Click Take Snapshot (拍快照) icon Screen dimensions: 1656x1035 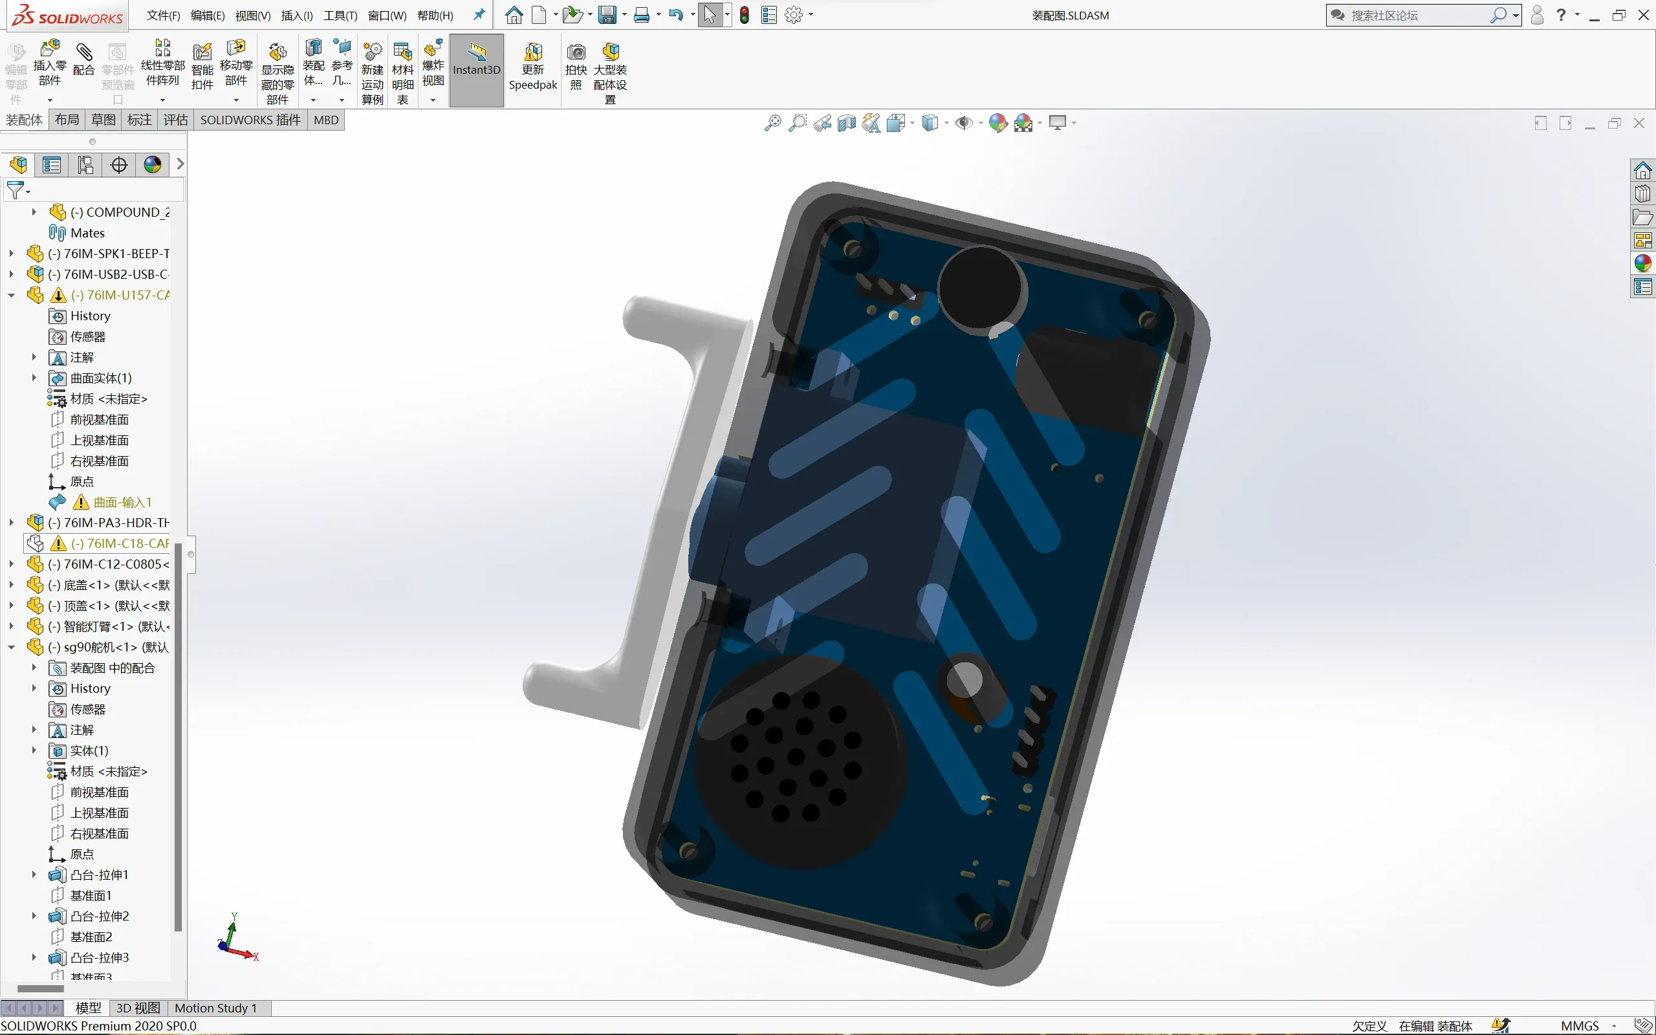[x=576, y=67]
